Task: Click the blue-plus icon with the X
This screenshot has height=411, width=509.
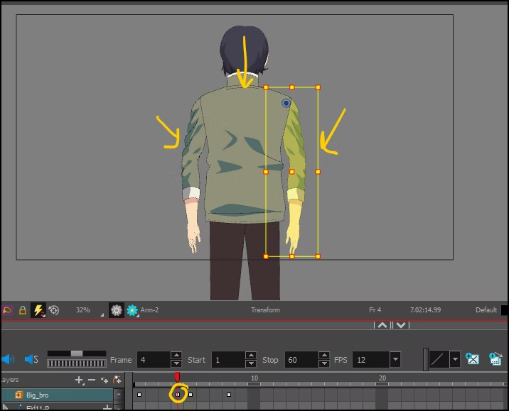Action: pos(472,358)
